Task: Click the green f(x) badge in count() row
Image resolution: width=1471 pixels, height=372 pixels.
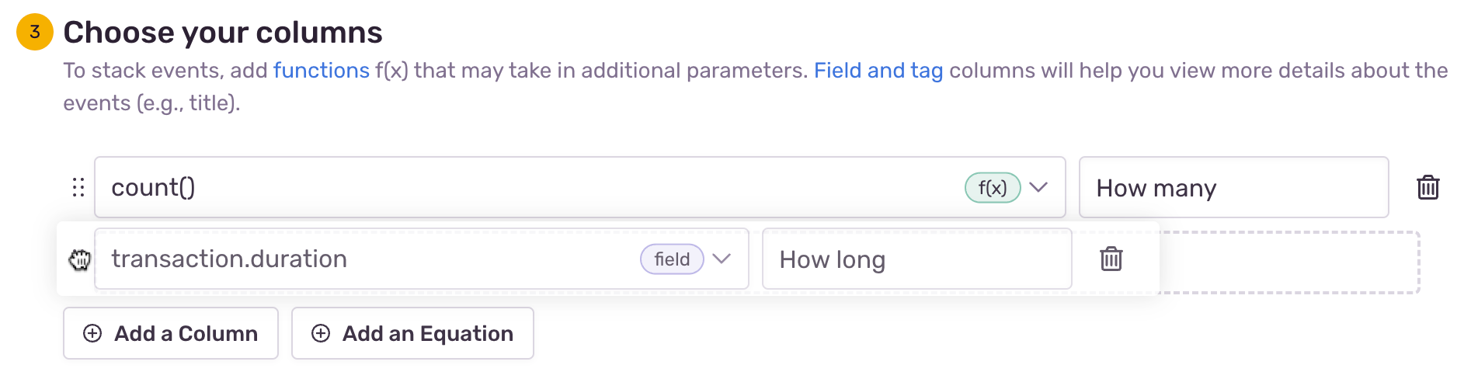Action: [992, 187]
